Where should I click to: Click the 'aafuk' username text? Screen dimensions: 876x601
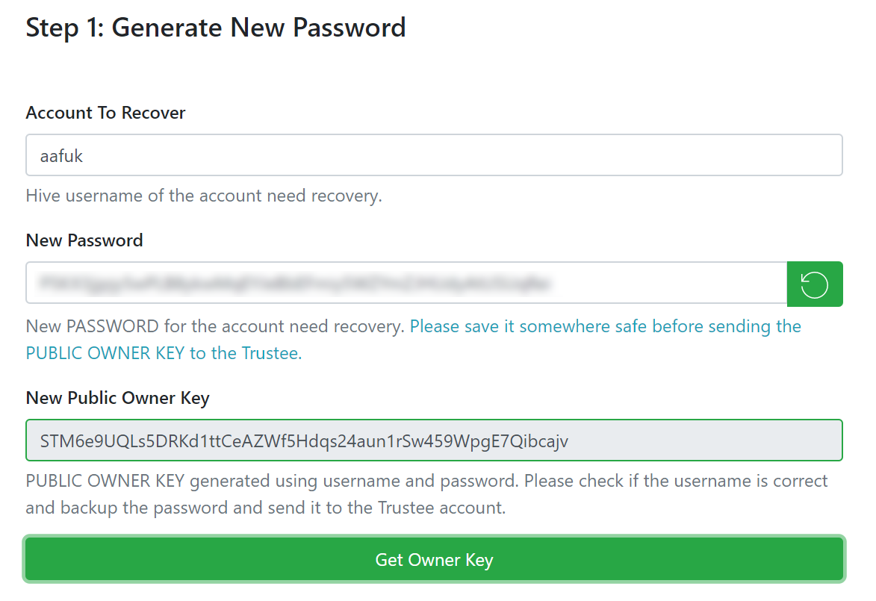61,156
